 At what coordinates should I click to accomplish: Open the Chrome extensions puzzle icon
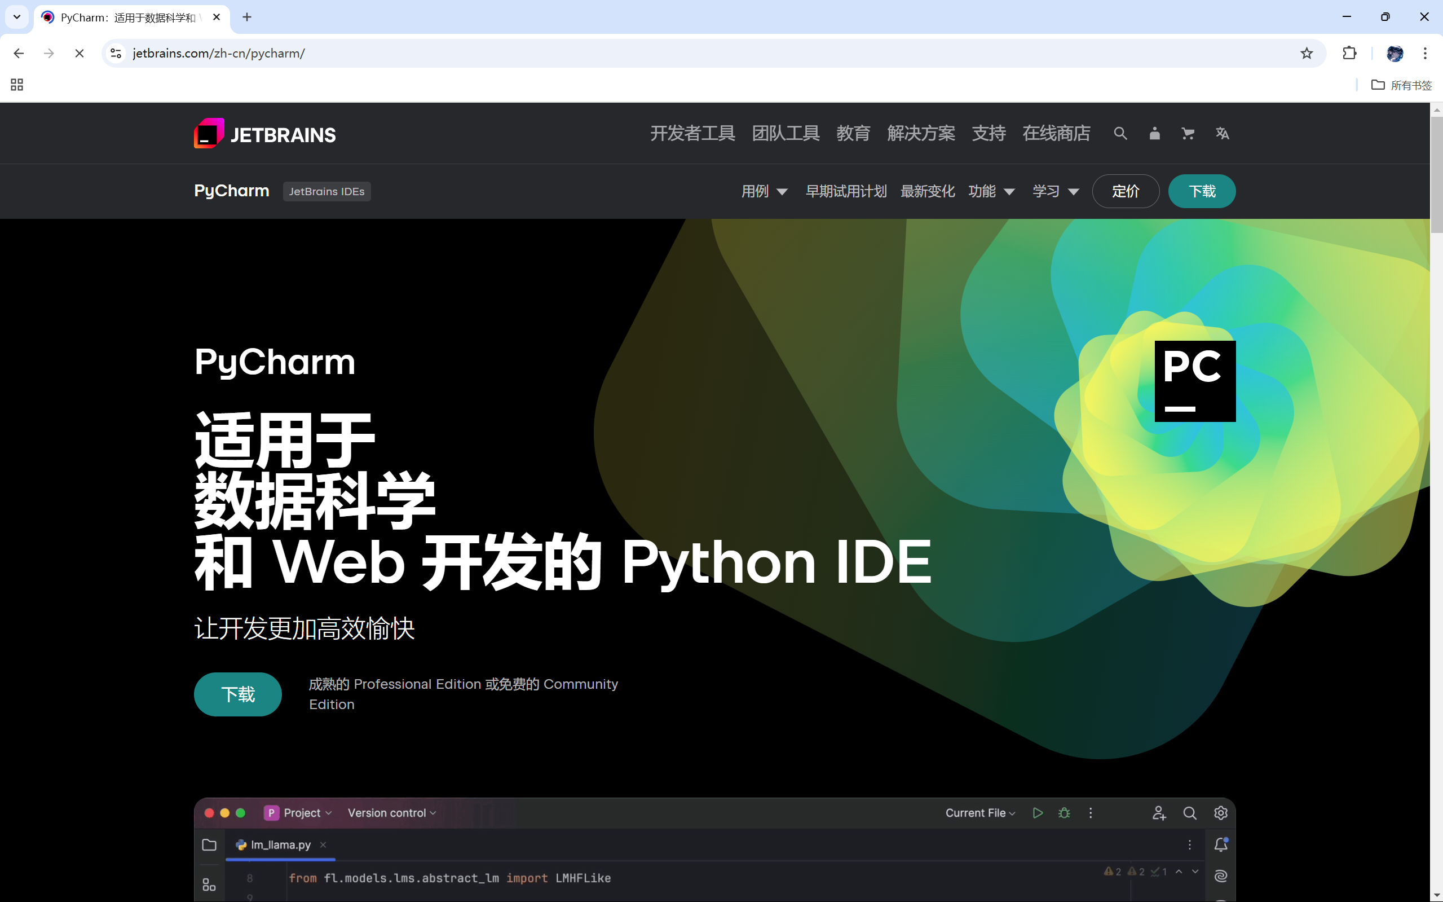1349,53
